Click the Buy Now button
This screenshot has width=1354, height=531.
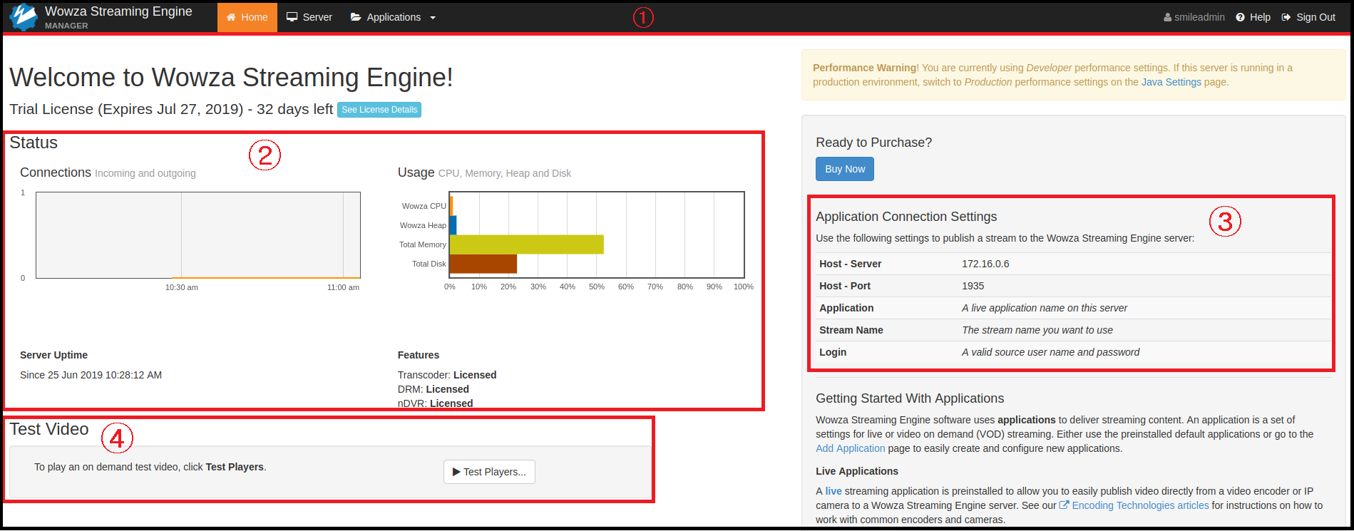coord(844,169)
